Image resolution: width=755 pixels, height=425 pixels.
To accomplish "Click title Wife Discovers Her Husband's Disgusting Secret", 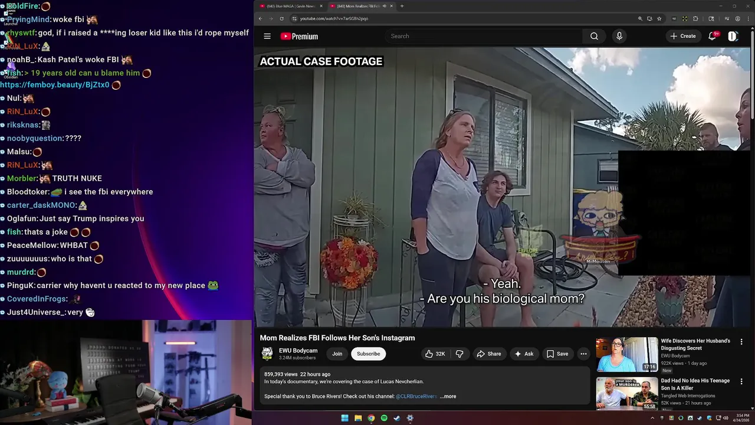I will [x=695, y=345].
